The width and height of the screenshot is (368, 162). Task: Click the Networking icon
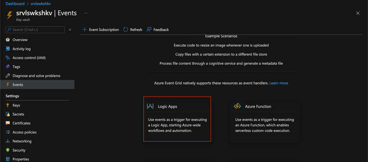(8, 141)
